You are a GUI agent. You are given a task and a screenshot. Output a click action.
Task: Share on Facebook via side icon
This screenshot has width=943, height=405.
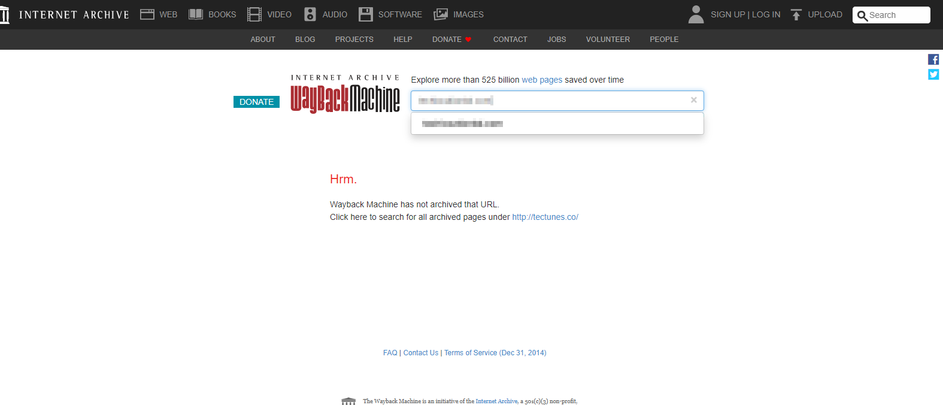coord(933,59)
